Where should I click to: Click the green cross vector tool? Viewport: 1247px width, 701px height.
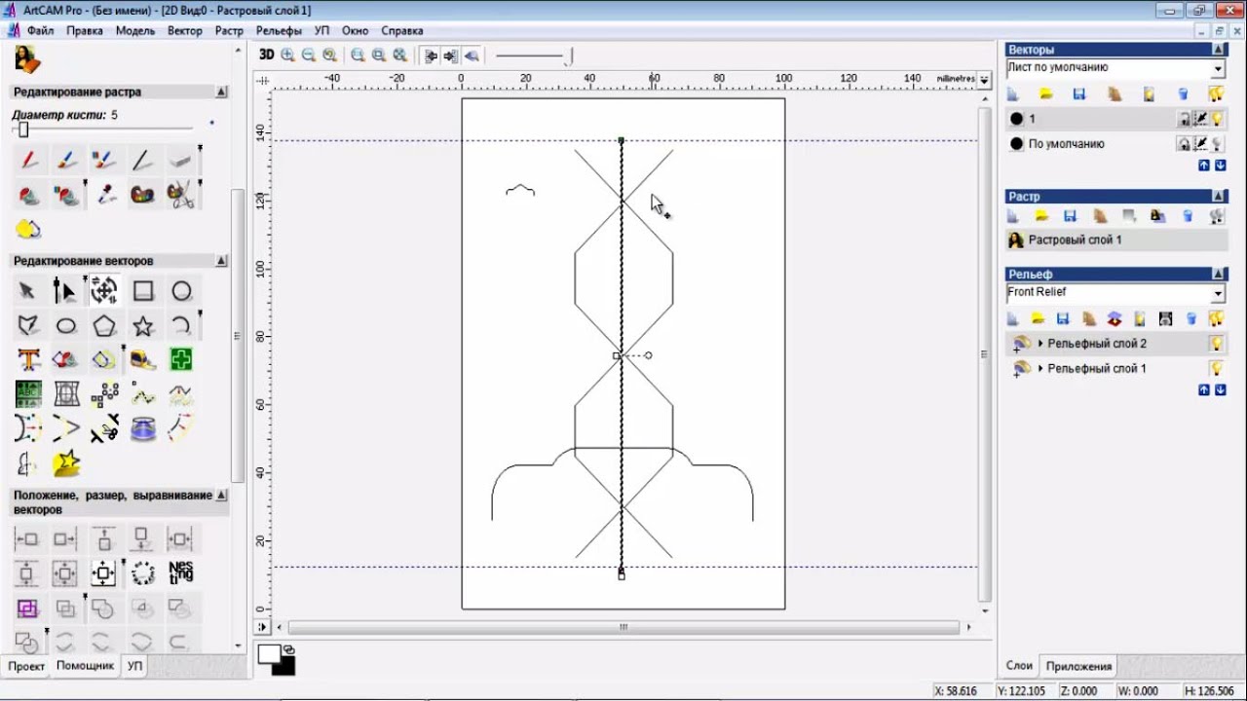tap(181, 360)
